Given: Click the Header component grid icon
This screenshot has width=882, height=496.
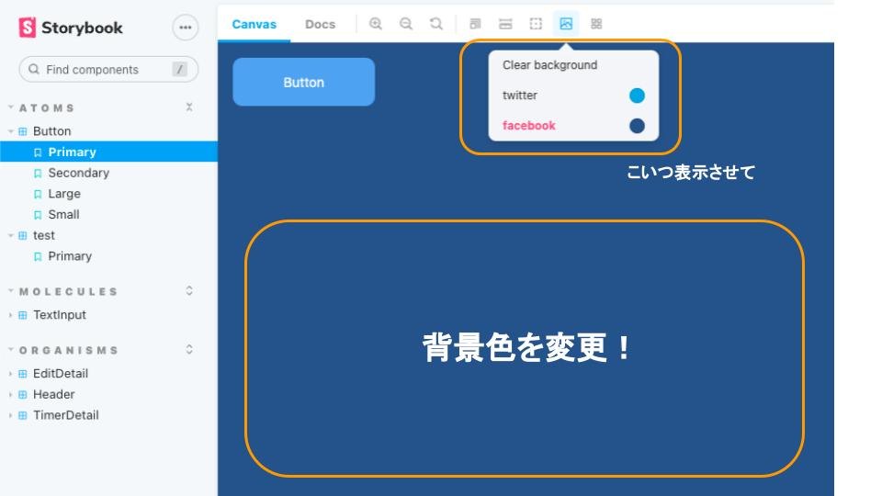Looking at the screenshot, I should click(22, 395).
